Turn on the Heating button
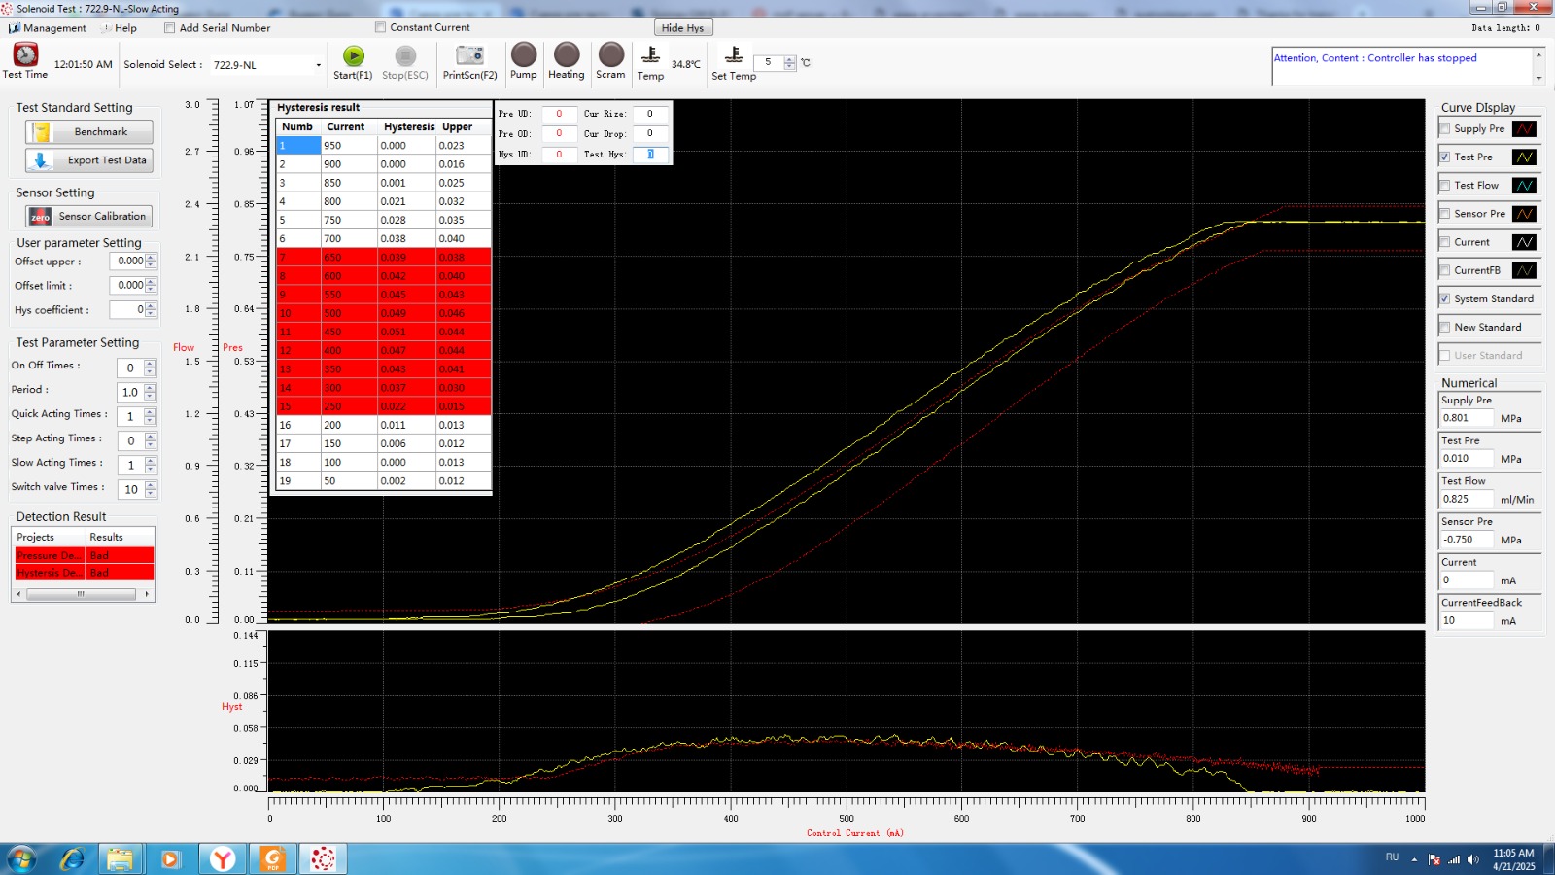The height and width of the screenshot is (875, 1555). (567, 54)
